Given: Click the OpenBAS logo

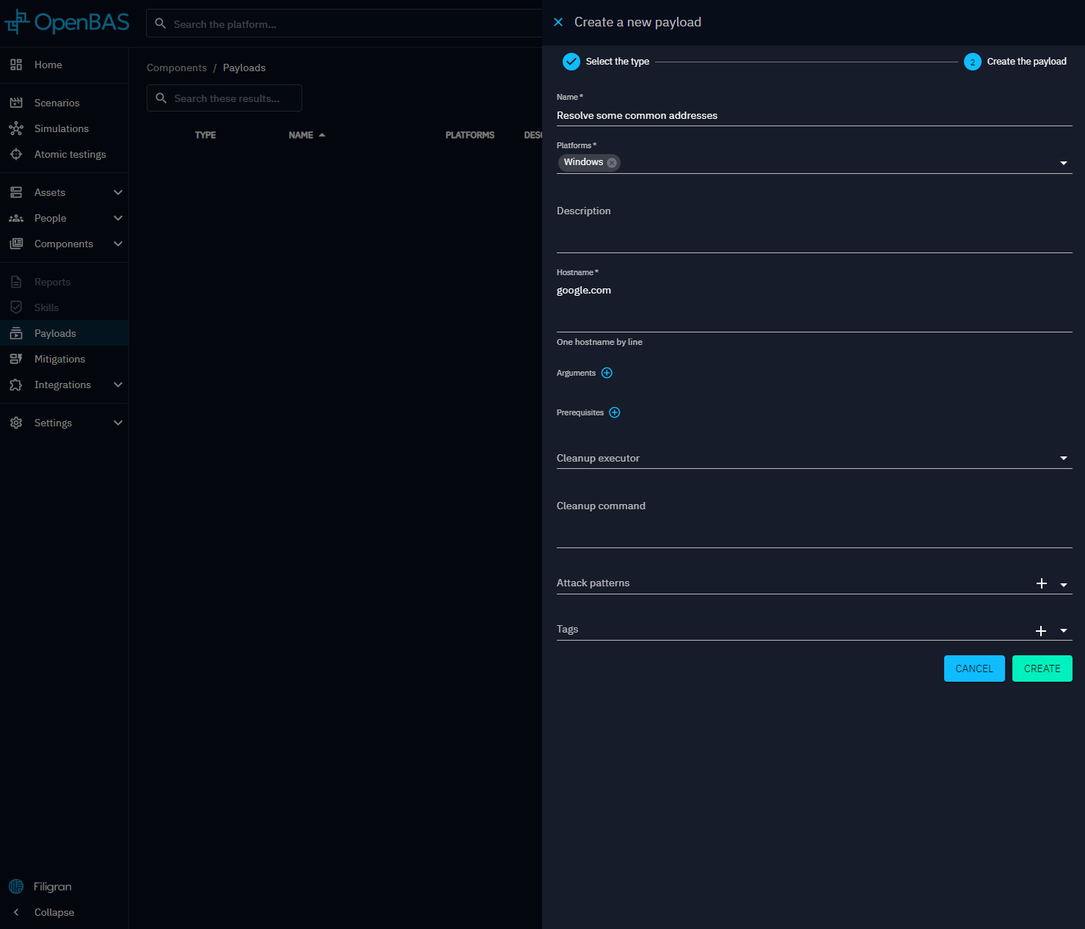Looking at the screenshot, I should [67, 23].
